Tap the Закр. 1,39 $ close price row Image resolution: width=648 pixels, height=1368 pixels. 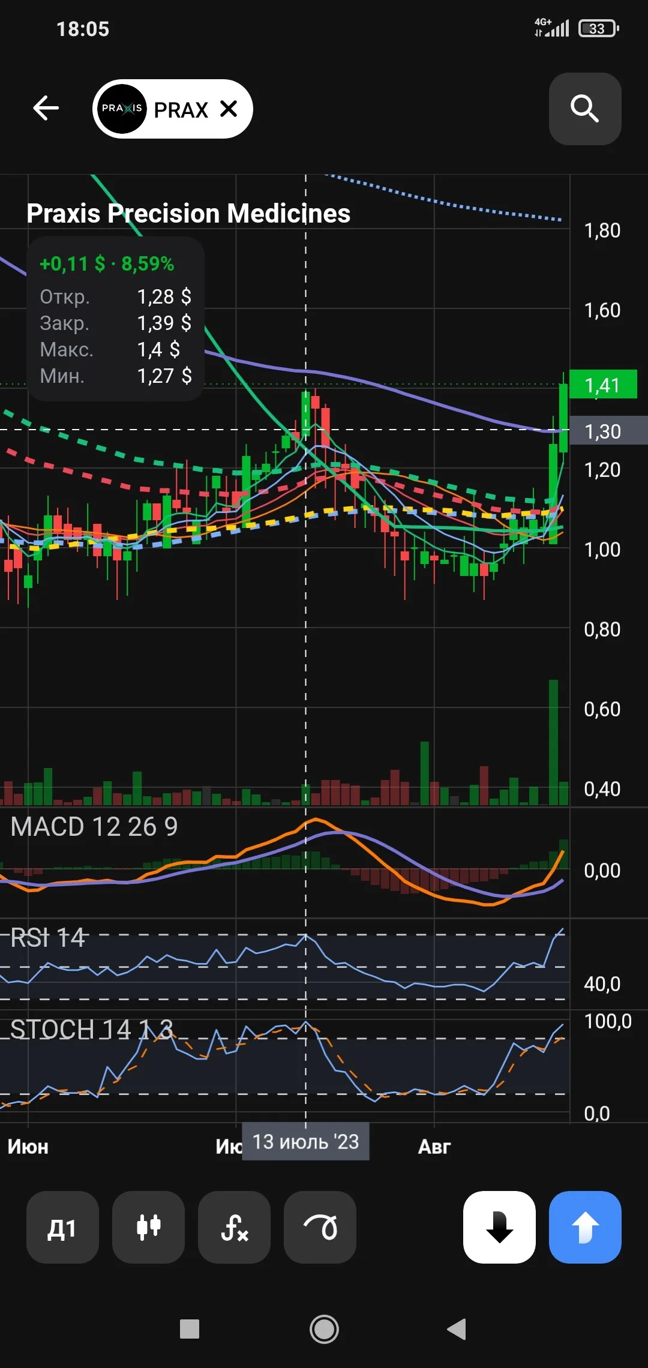(x=116, y=323)
